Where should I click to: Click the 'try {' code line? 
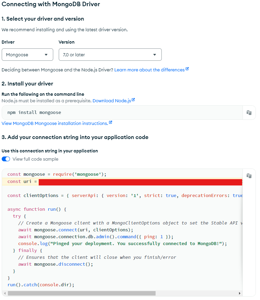point(19,216)
